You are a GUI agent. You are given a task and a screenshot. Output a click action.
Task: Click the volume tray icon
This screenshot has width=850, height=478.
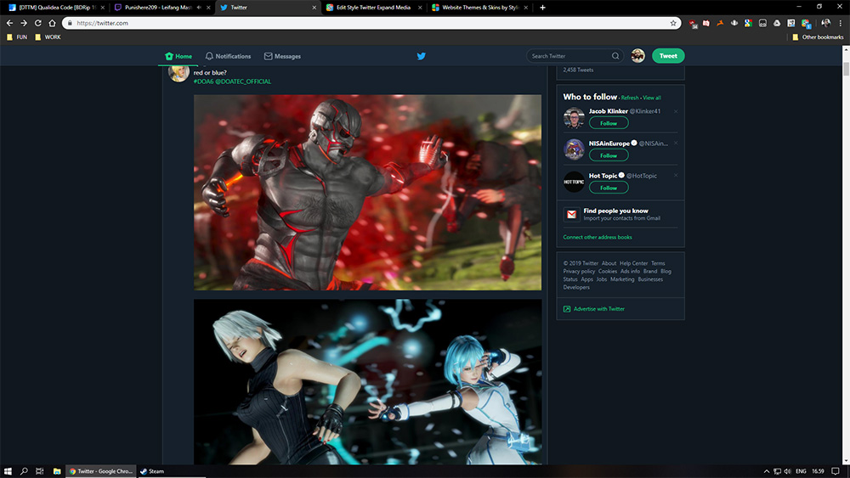(x=788, y=471)
